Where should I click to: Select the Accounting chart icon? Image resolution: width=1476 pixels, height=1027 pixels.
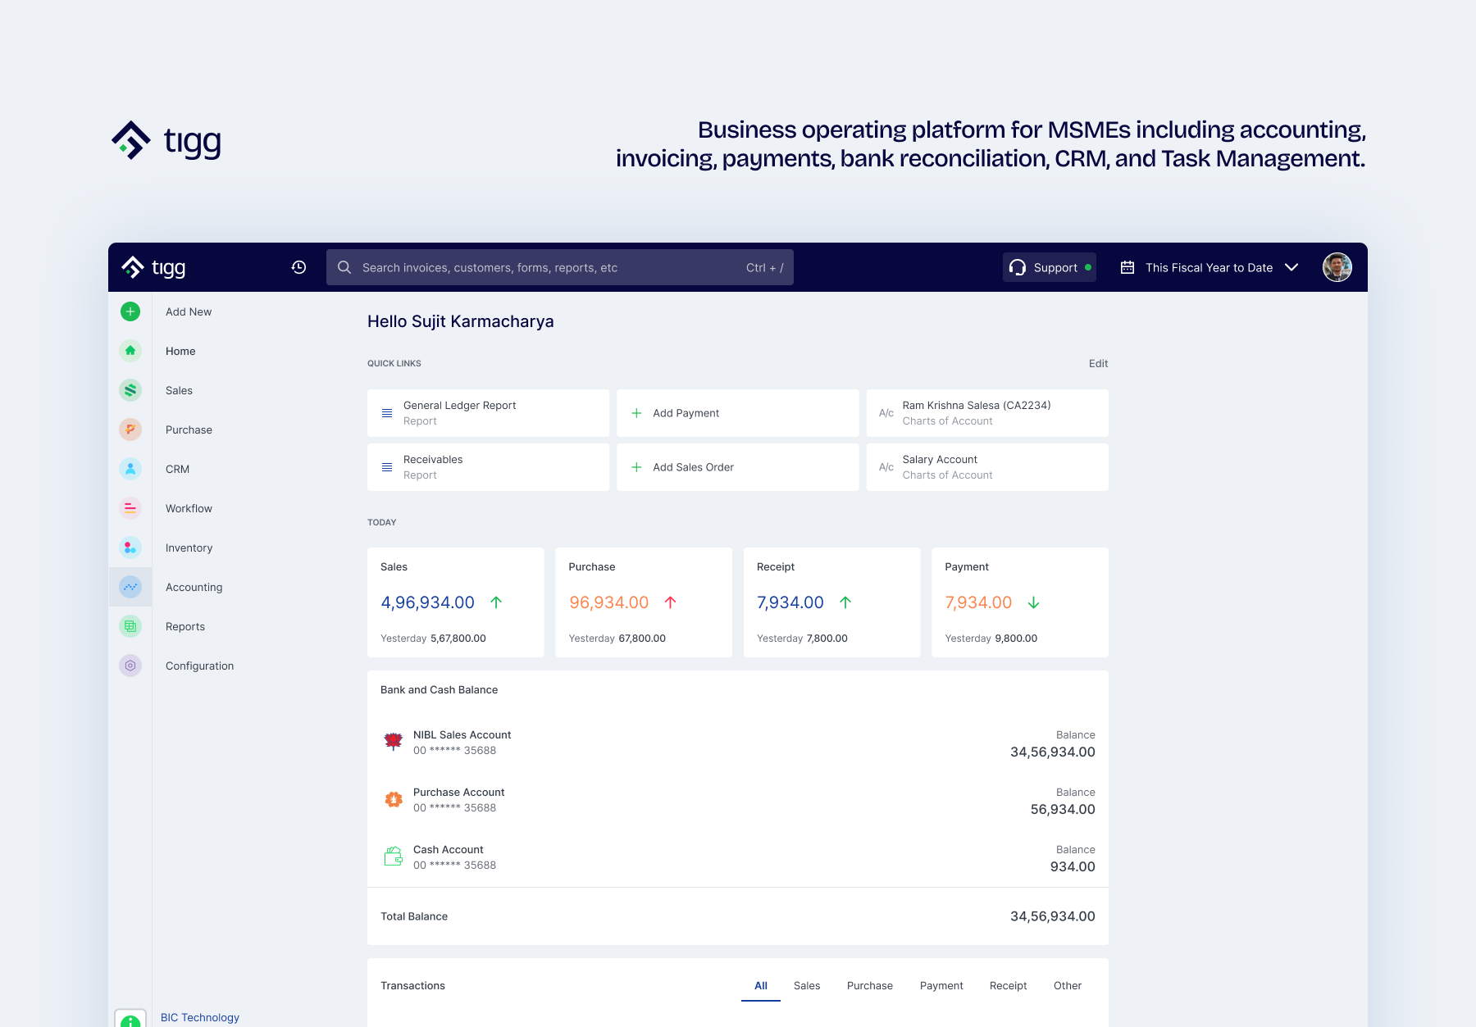[x=130, y=587]
